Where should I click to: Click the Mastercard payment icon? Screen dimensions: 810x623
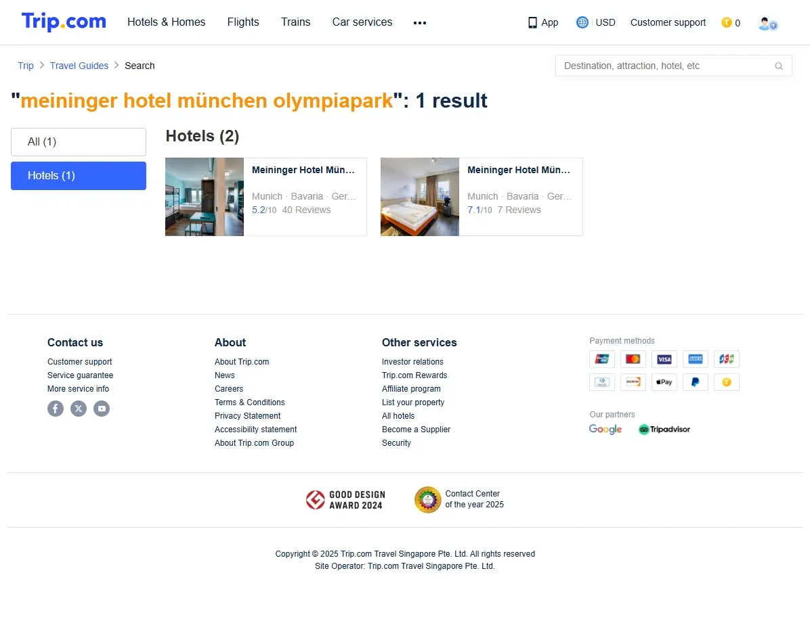pyautogui.click(x=633, y=359)
